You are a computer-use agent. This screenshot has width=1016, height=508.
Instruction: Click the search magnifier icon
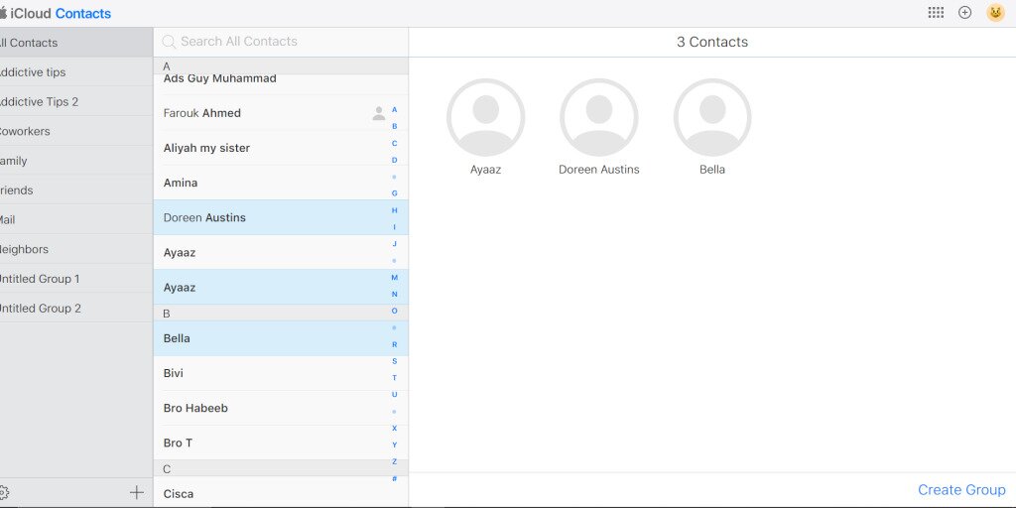[169, 42]
